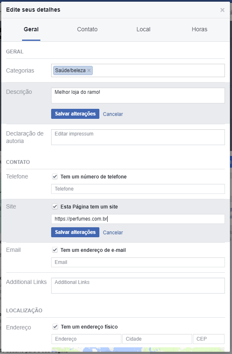Cancel editing the site URL
Image resolution: width=232 pixels, height=354 pixels.
pyautogui.click(x=113, y=233)
